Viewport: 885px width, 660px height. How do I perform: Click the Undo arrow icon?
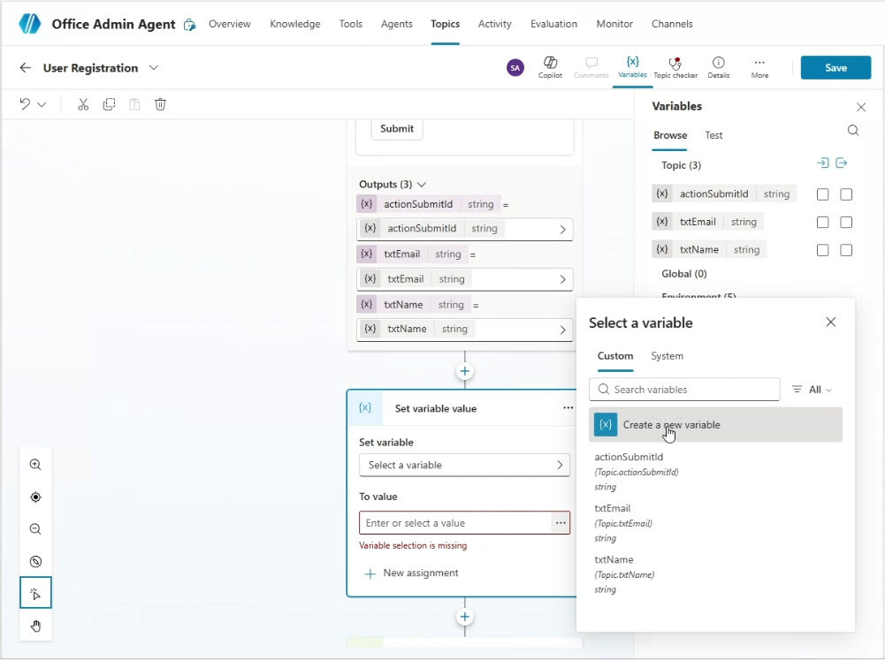point(25,103)
